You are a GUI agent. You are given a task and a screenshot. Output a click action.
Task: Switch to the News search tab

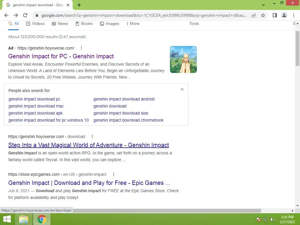(60, 23)
